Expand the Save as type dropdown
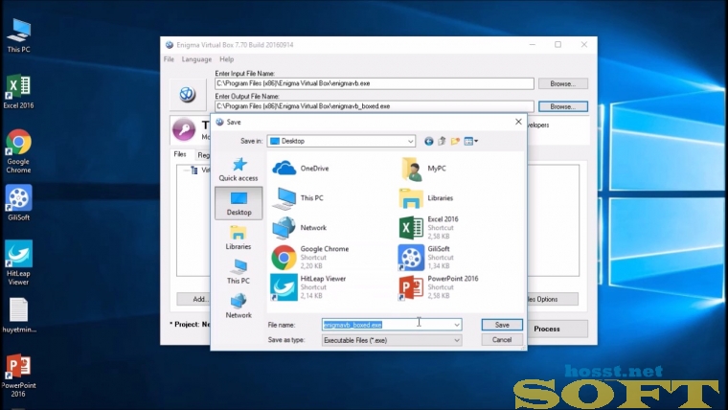Viewport: 728px width, 410px height. click(x=457, y=340)
